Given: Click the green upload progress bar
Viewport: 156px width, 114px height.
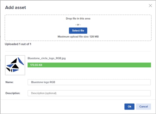Looking at the screenshot, I should coord(89,65).
